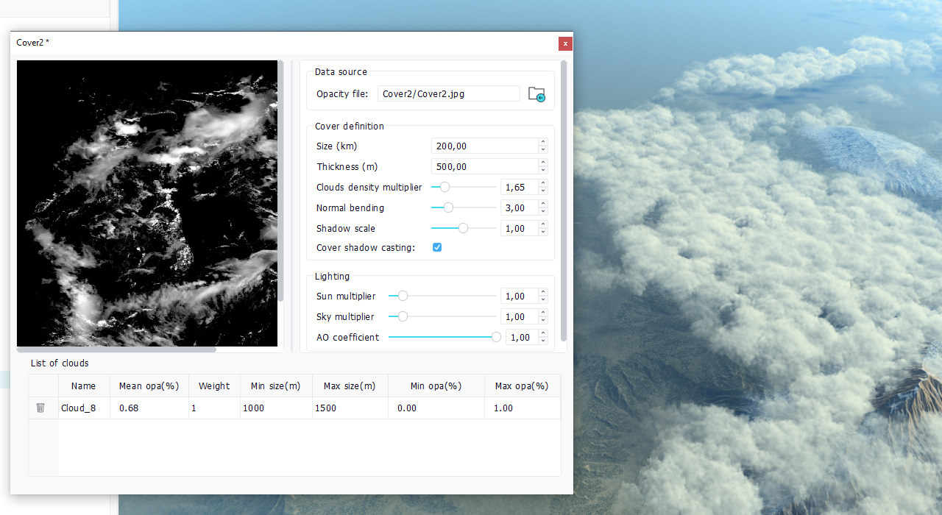Screen dimensions: 942x515
Task: Click the Mean opa(%) column header
Action: (x=149, y=386)
